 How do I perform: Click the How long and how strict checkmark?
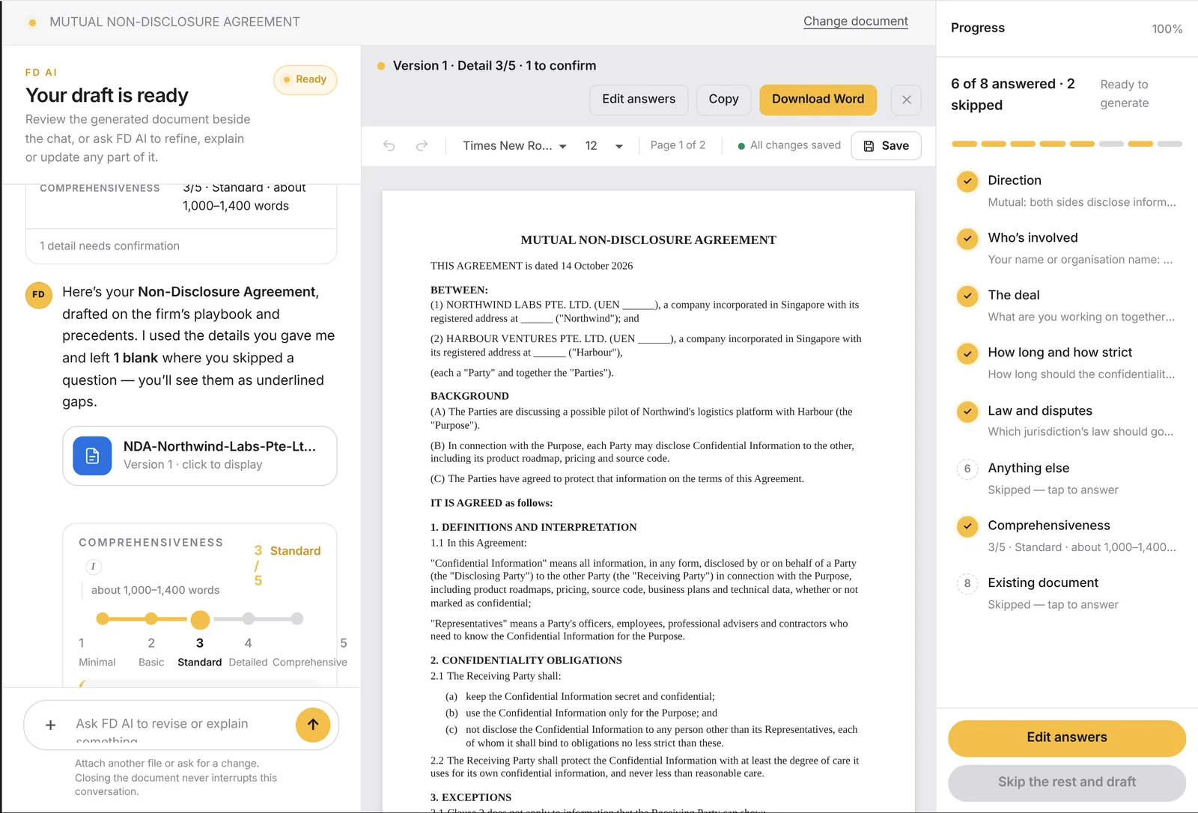pyautogui.click(x=967, y=353)
